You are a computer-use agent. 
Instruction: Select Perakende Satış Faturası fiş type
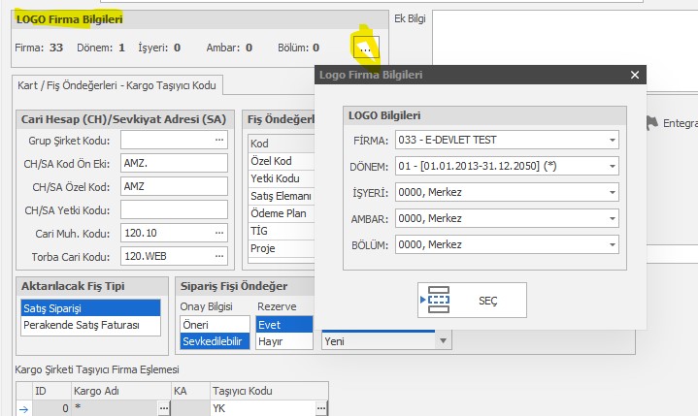tap(90, 325)
